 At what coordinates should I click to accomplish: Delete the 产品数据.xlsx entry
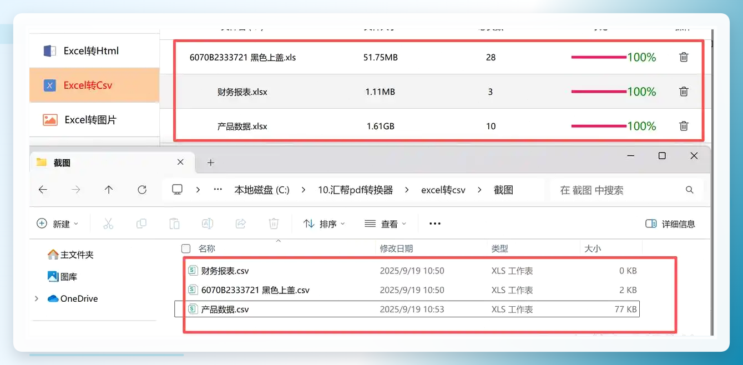(684, 126)
